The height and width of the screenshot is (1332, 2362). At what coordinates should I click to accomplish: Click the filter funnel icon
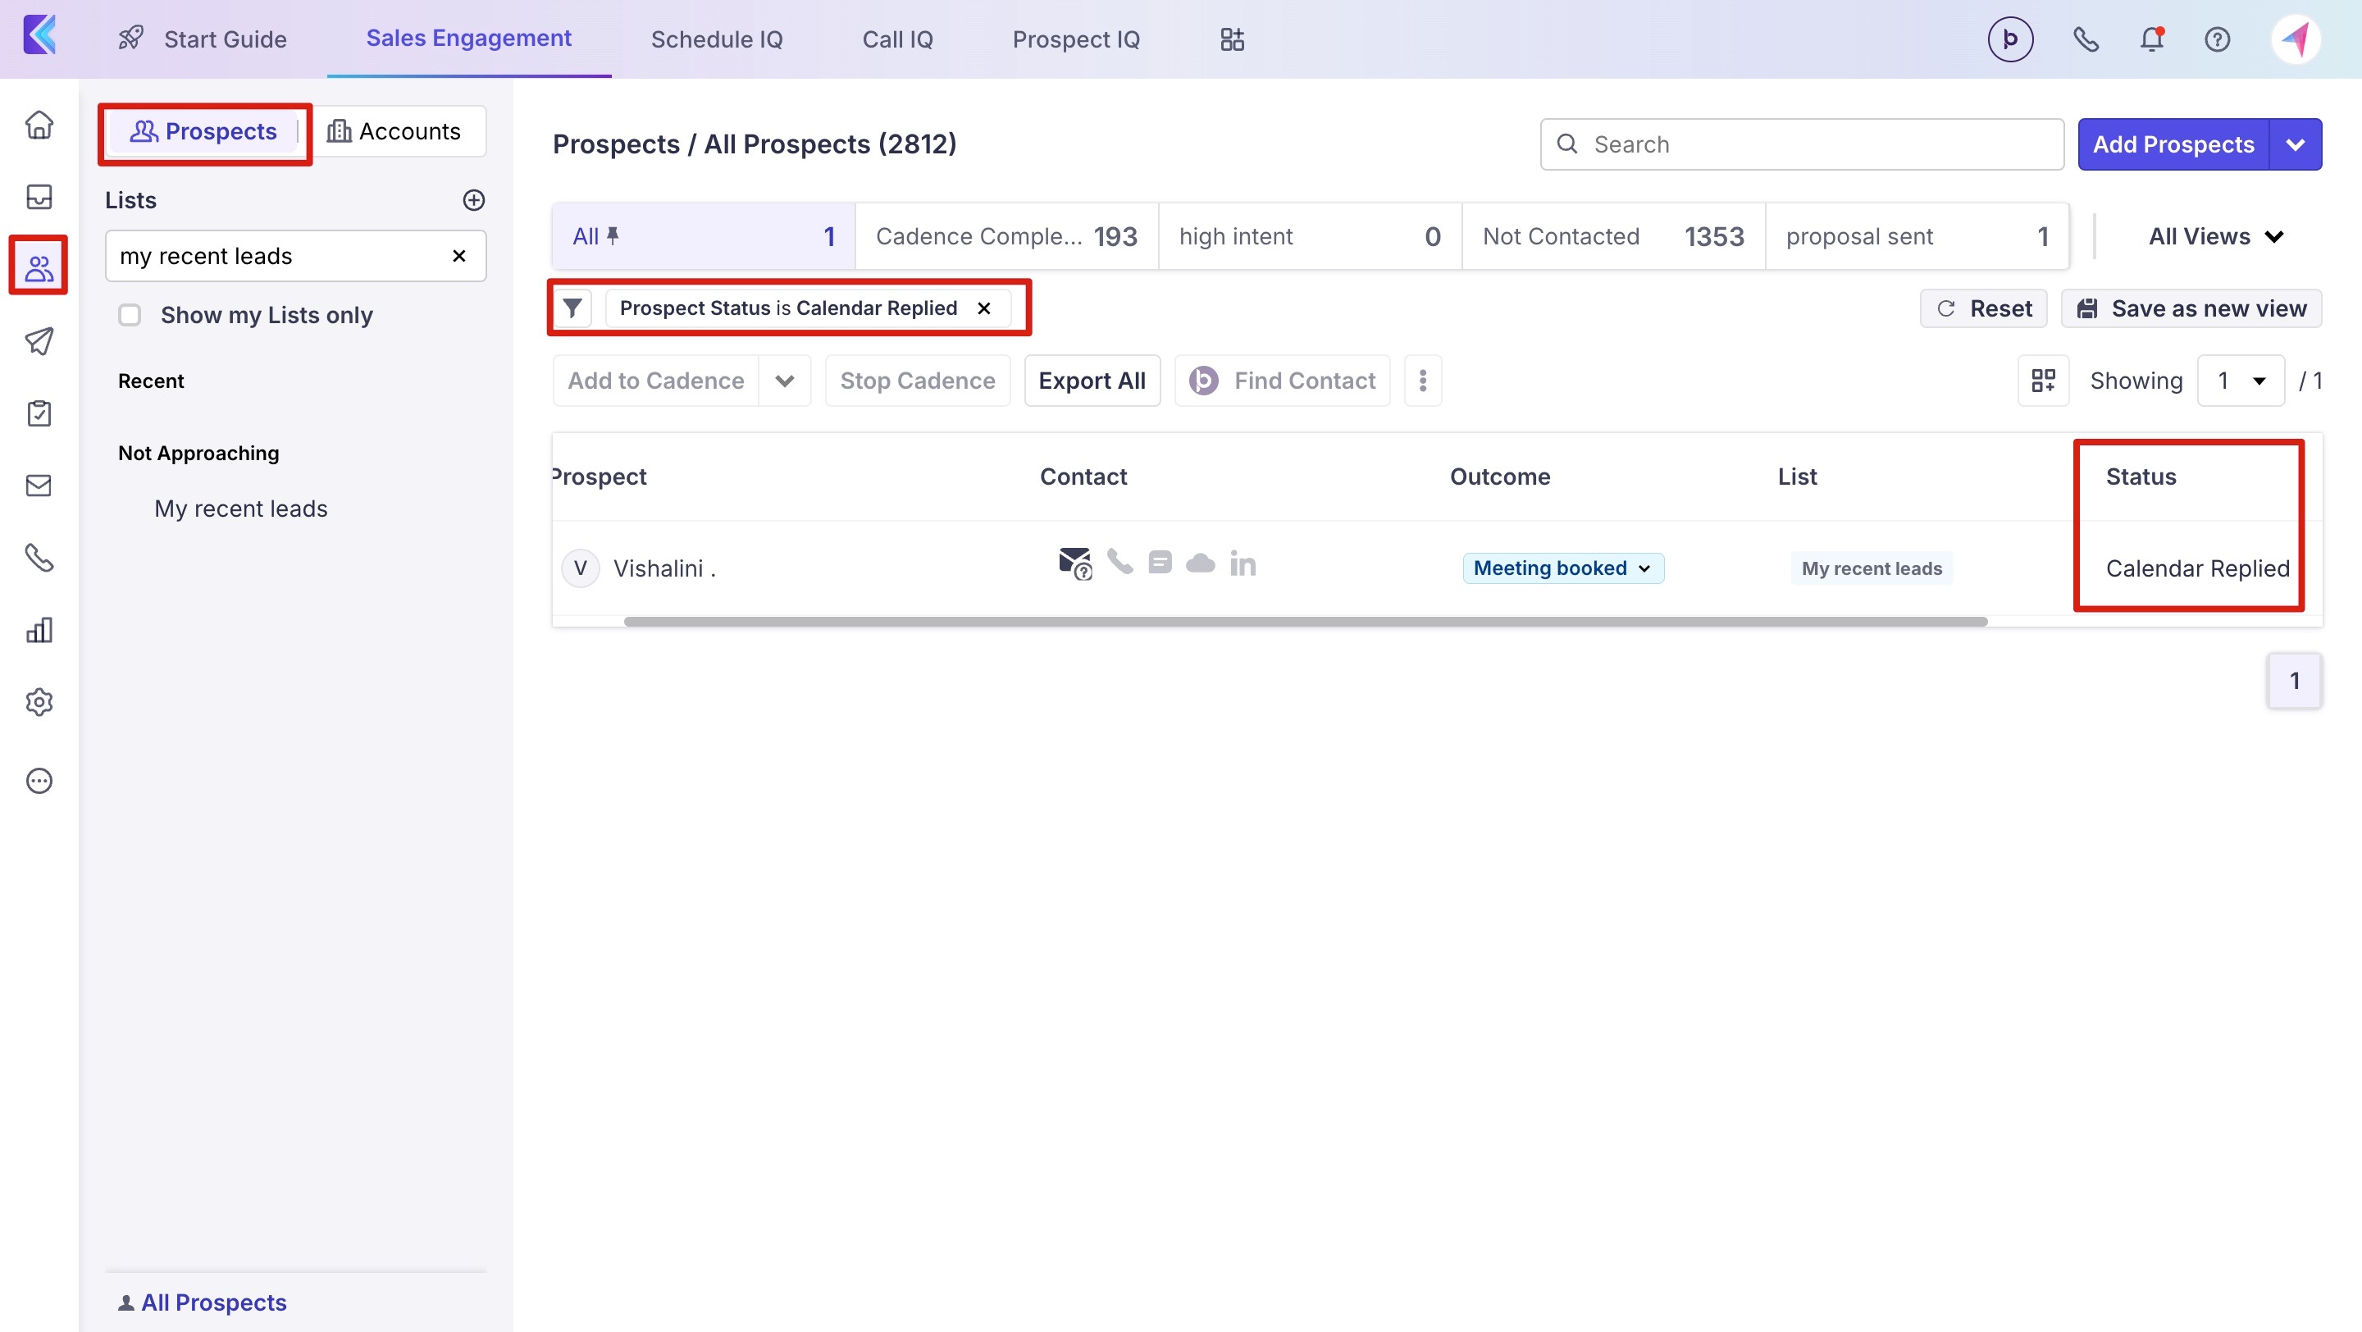click(572, 308)
